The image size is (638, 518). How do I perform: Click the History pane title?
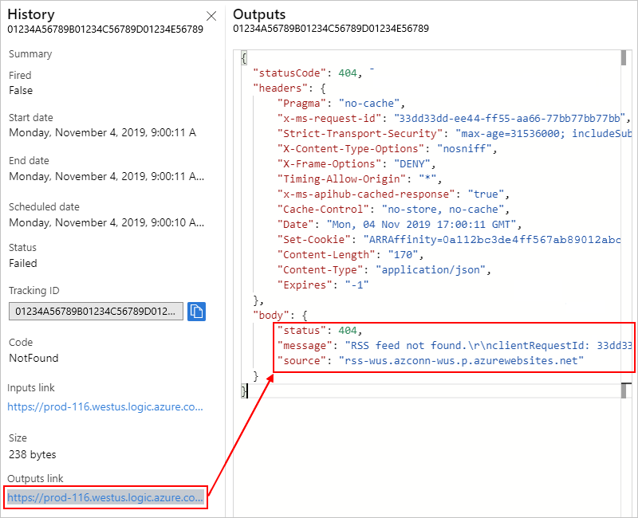[31, 14]
